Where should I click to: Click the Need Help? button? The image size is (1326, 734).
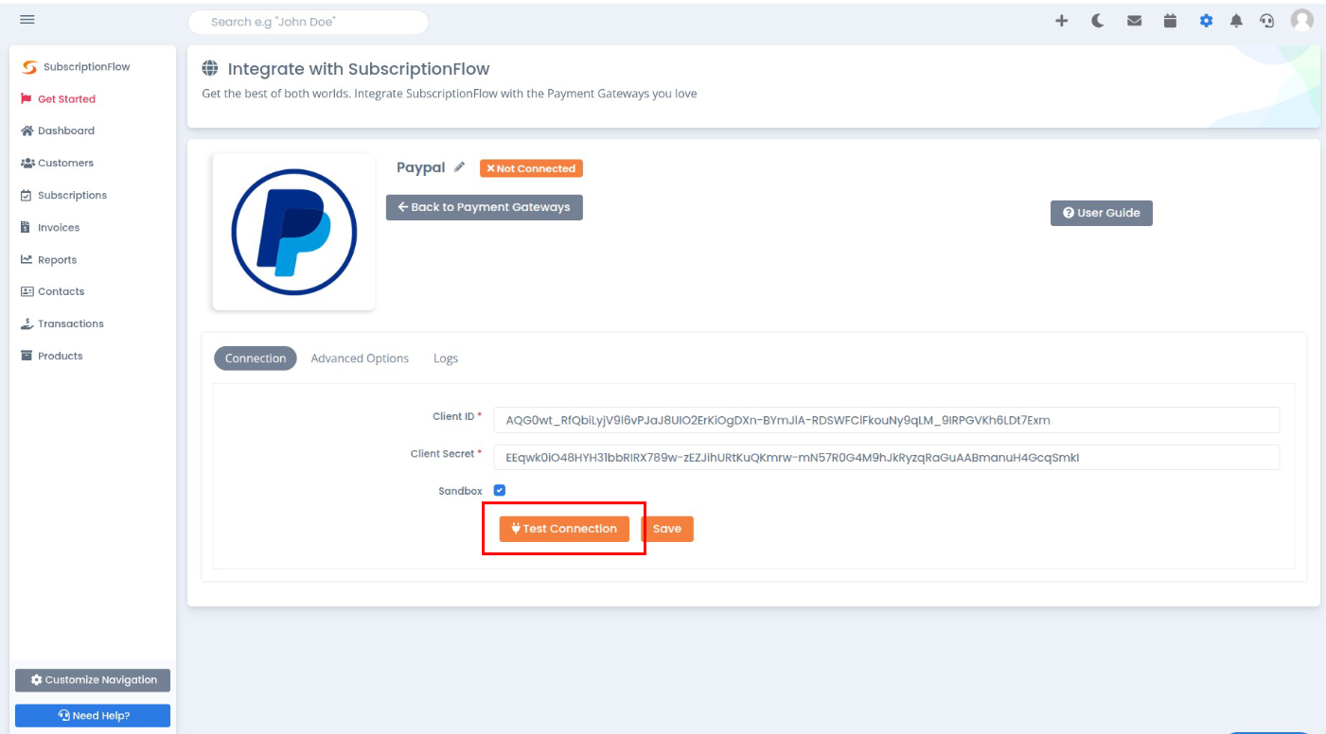pos(93,716)
